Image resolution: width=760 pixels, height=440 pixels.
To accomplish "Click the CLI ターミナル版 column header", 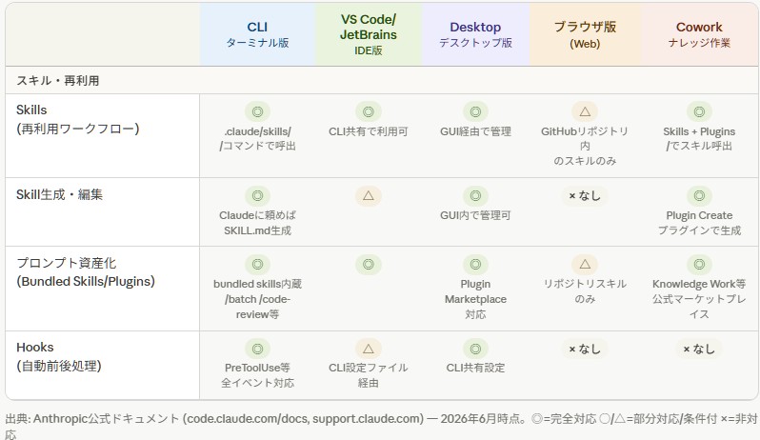I will click(257, 34).
